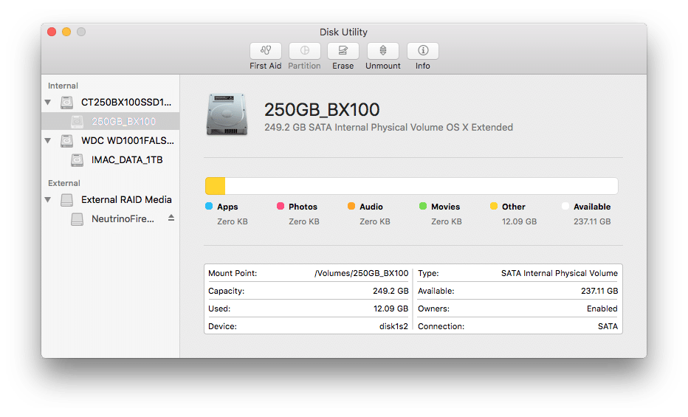
Task: Collapse the WDC WD1001FALS disk tree
Action: pos(48,141)
